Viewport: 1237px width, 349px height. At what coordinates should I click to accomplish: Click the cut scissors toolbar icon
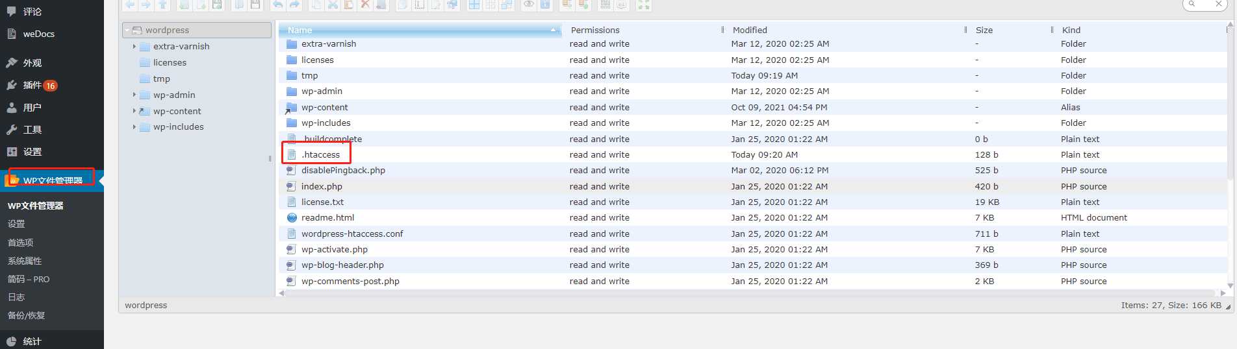click(333, 4)
